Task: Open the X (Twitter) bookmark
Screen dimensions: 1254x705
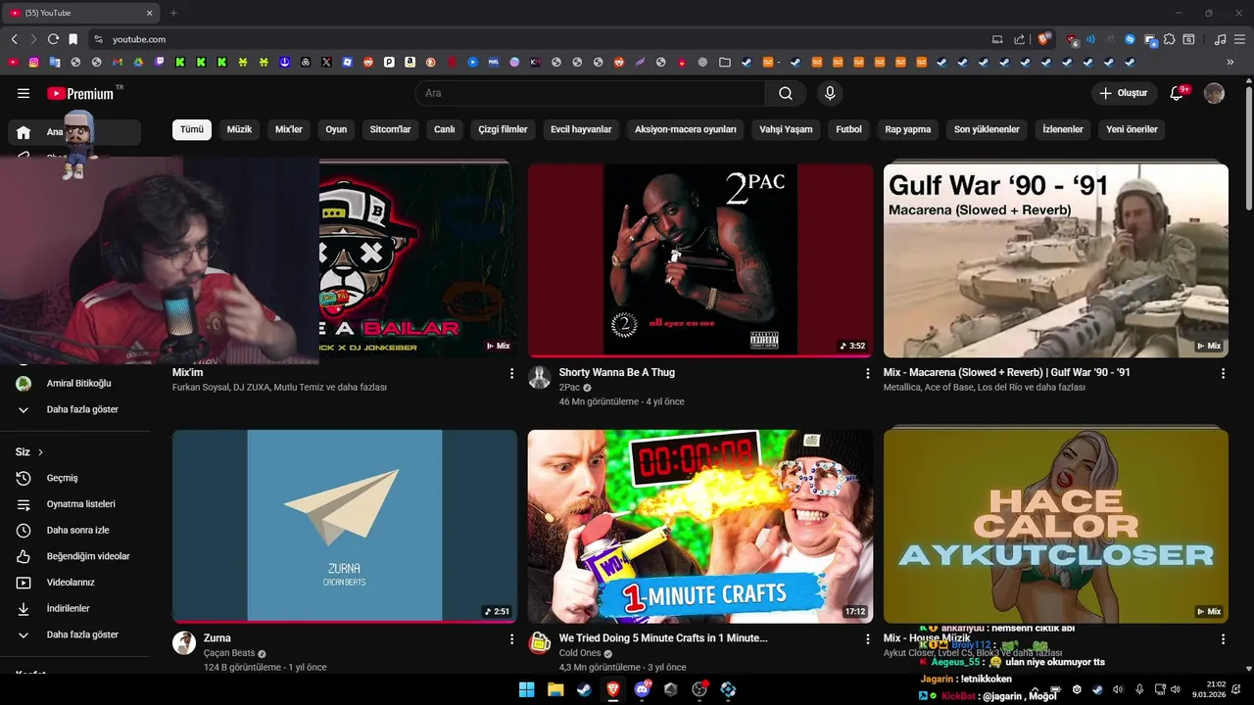Action: pyautogui.click(x=326, y=62)
